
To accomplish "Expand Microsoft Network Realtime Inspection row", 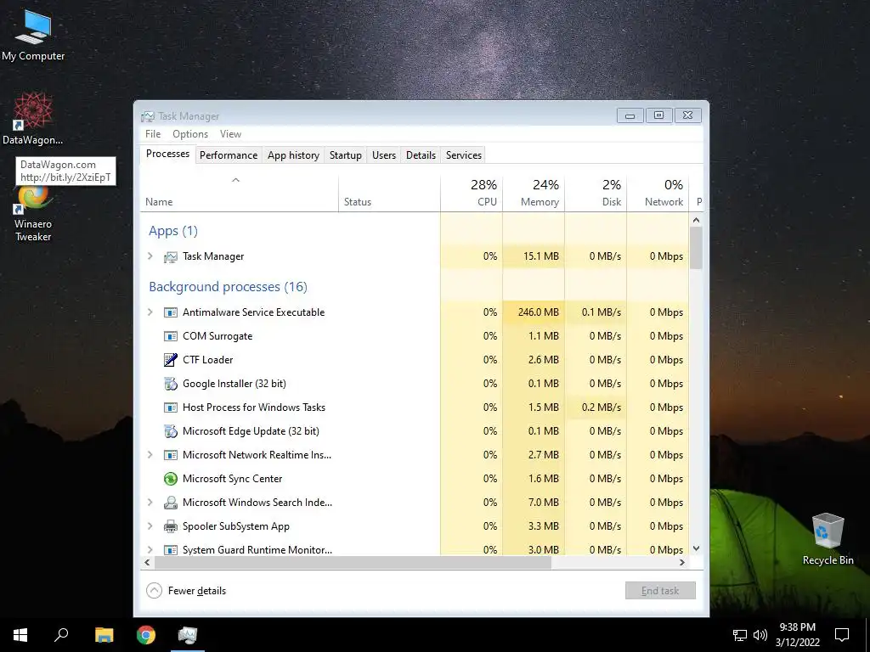I will [x=150, y=455].
